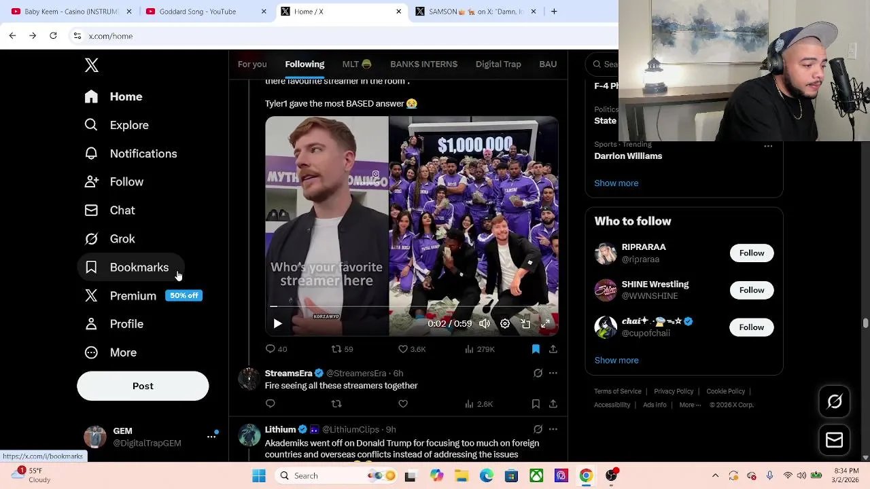This screenshot has height=489, width=870.
Task: Bookmark the StreamsEra post
Action: point(536,404)
